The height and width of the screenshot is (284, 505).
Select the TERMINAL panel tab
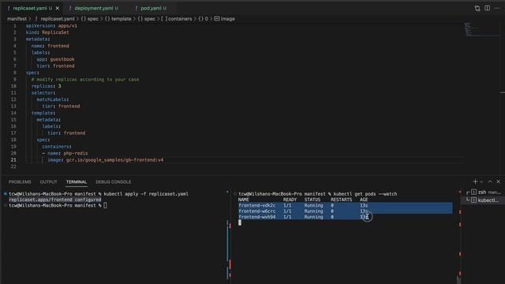click(77, 182)
